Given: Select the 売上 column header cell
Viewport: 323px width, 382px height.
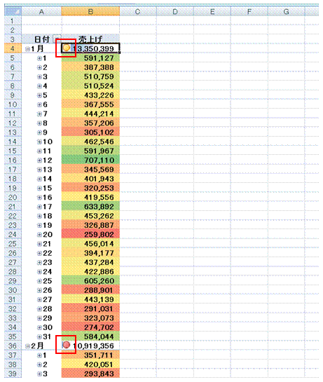Looking at the screenshot, I should [x=90, y=39].
